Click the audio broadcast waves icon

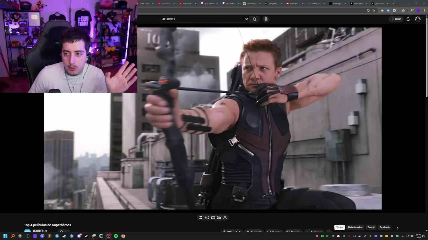click(207, 217)
